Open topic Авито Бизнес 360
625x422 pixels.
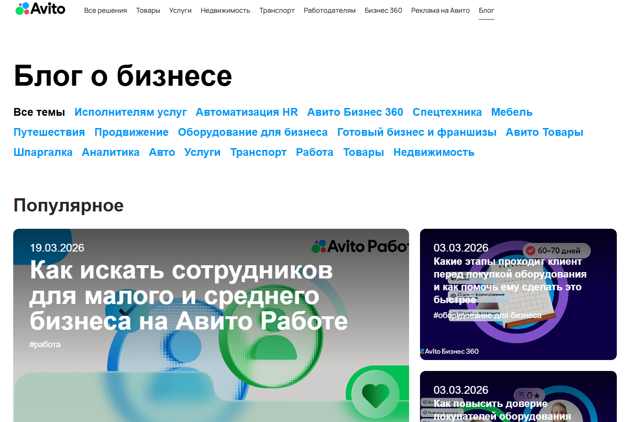tap(355, 112)
